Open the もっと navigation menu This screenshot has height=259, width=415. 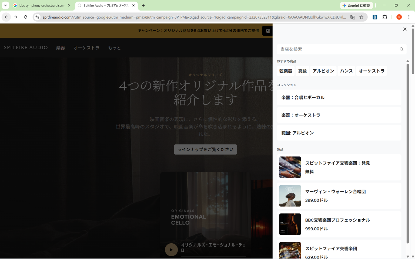pyautogui.click(x=114, y=48)
